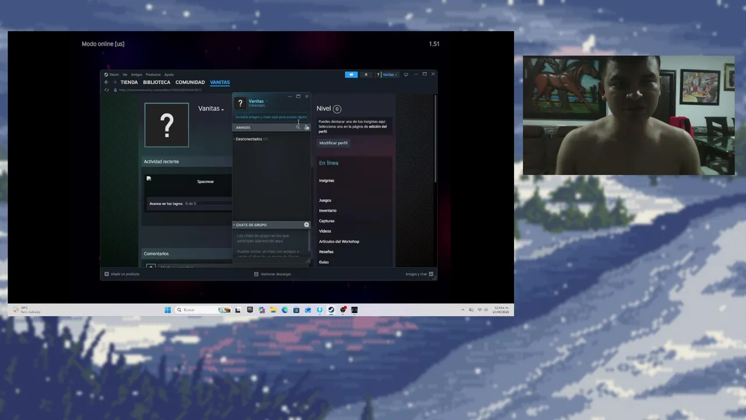
Task: Click the megaphone announcements button
Action: click(x=351, y=75)
